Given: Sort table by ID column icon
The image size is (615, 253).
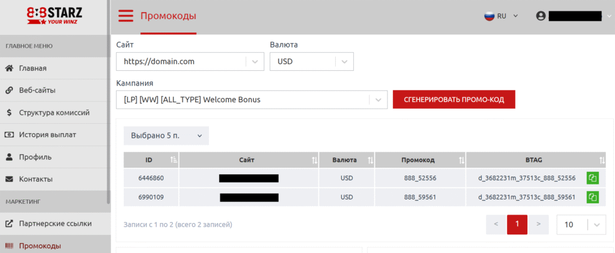Looking at the screenshot, I should pyautogui.click(x=174, y=160).
